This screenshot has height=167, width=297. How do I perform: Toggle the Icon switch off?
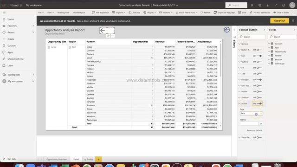[259, 56]
